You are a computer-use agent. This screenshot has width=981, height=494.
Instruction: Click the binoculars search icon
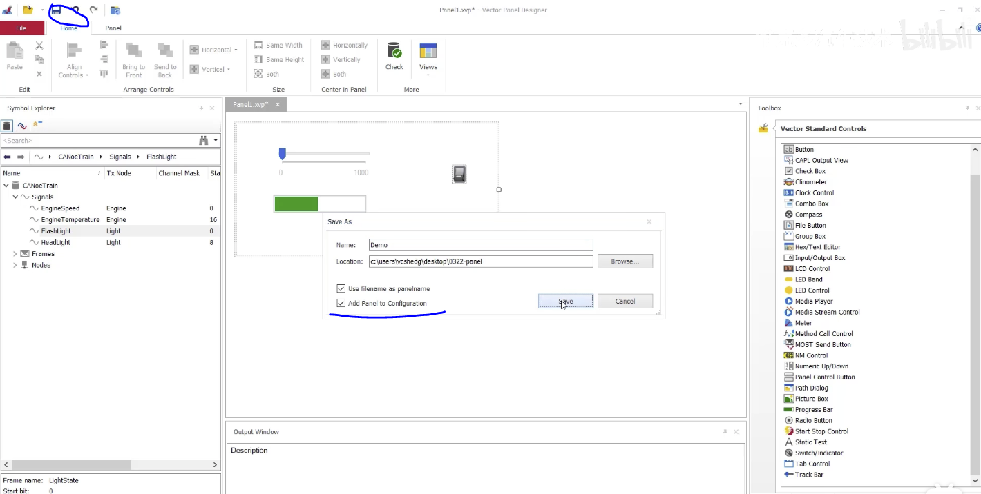coord(204,140)
